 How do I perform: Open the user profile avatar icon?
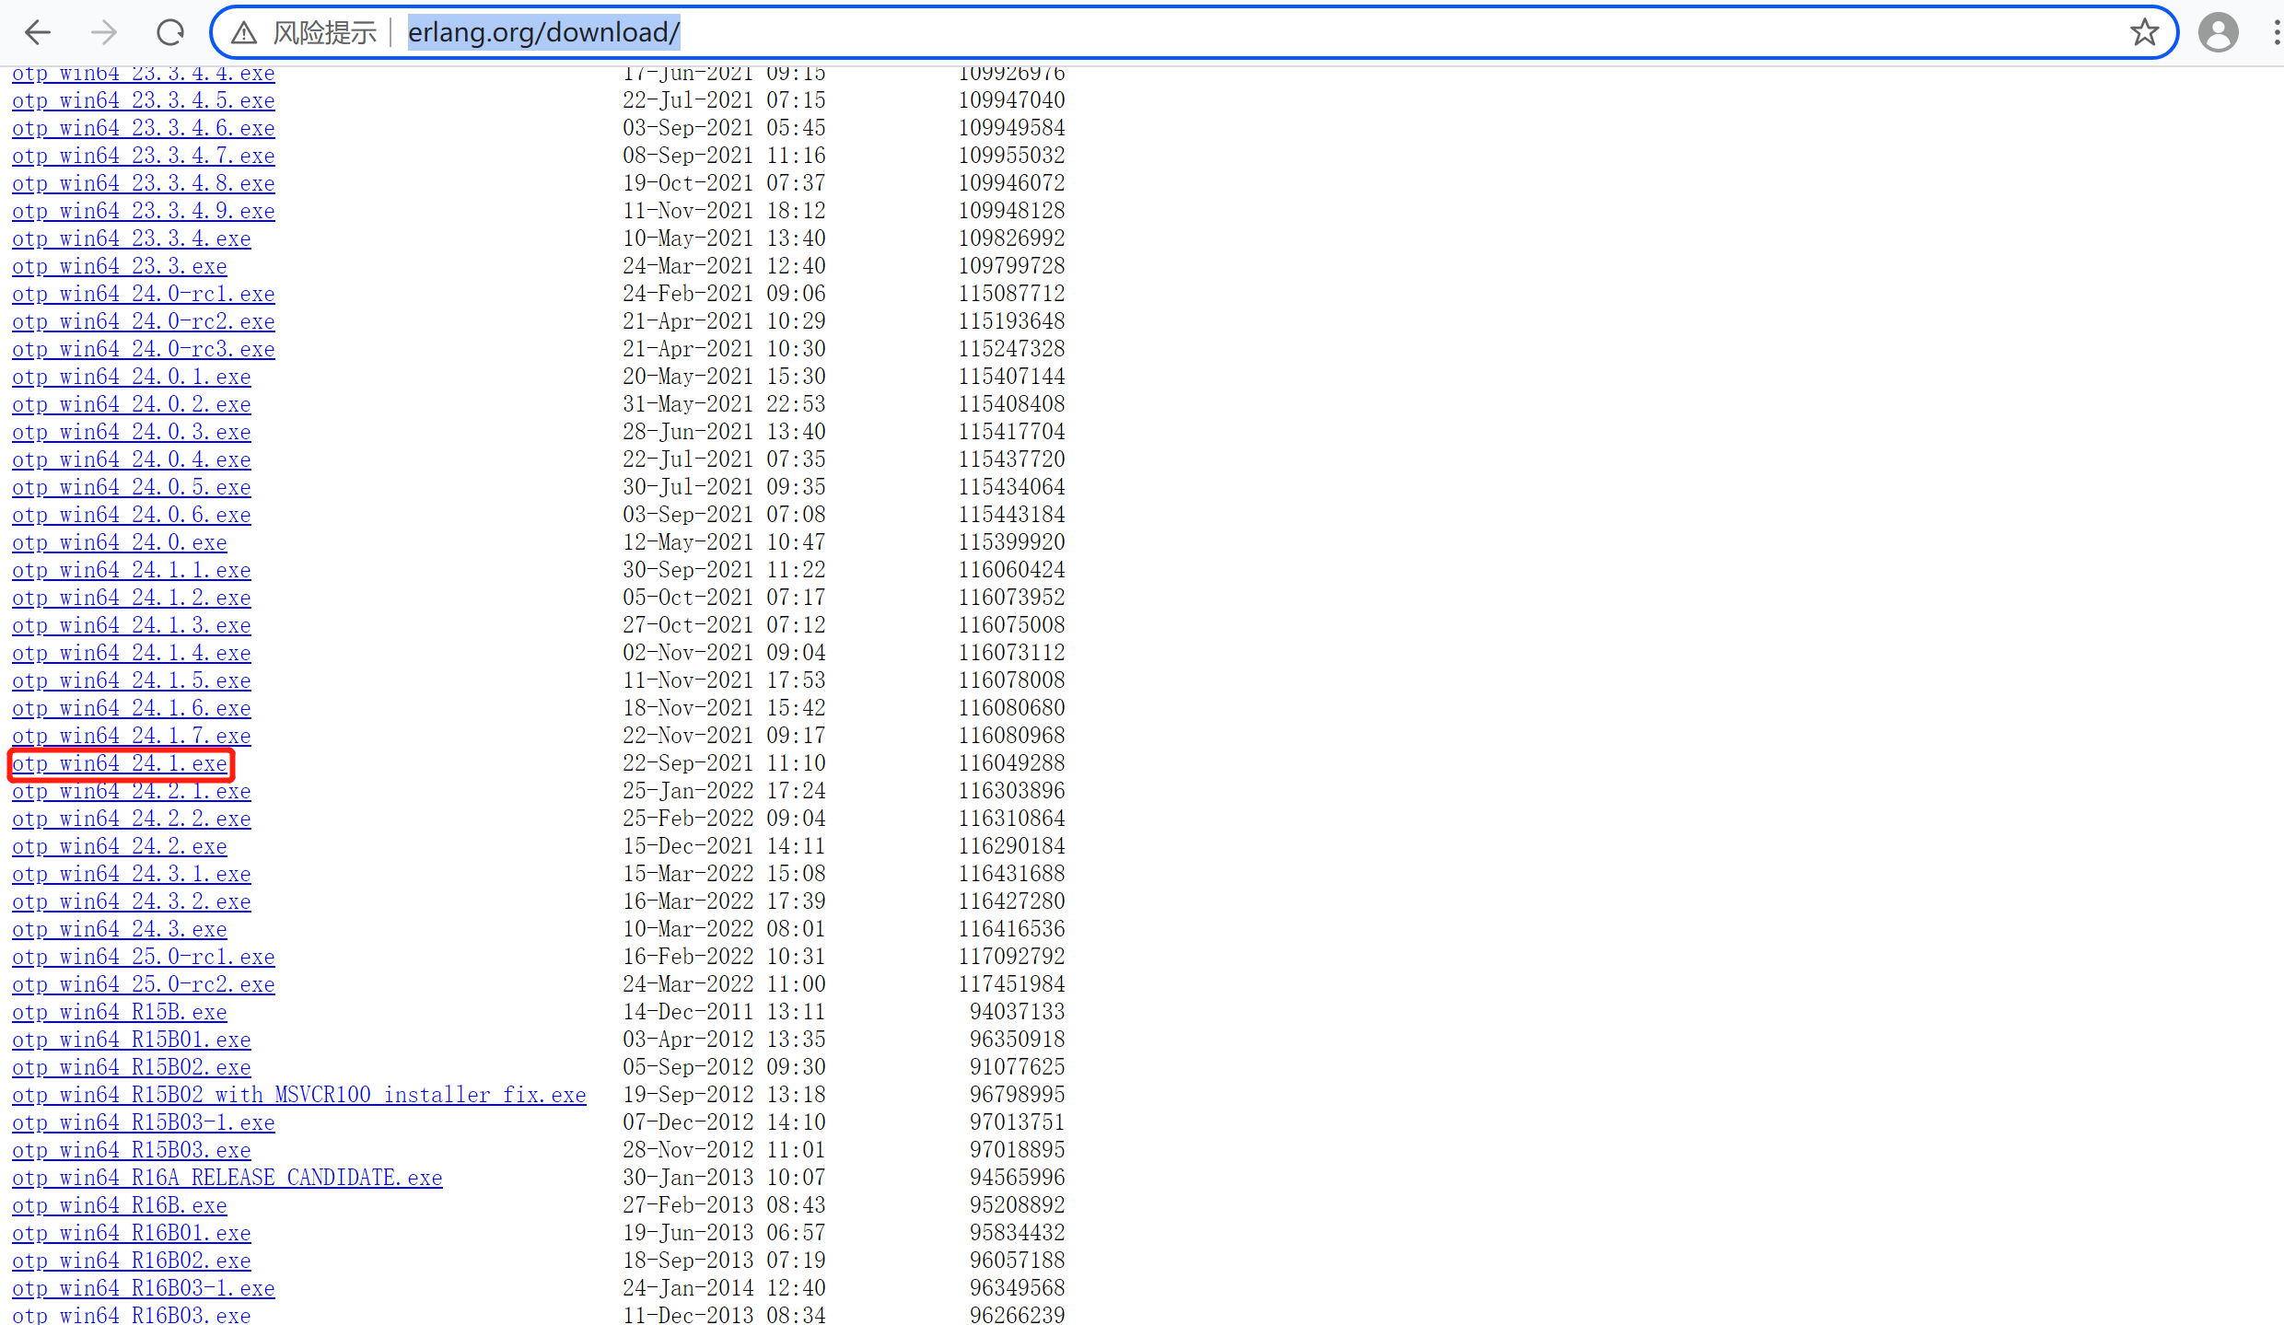point(2219,33)
